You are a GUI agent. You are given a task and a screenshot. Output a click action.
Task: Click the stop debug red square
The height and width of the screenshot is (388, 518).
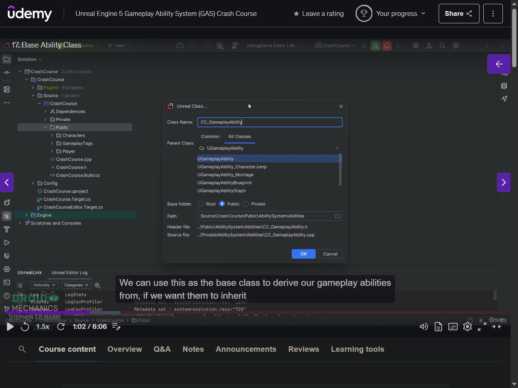(x=387, y=46)
